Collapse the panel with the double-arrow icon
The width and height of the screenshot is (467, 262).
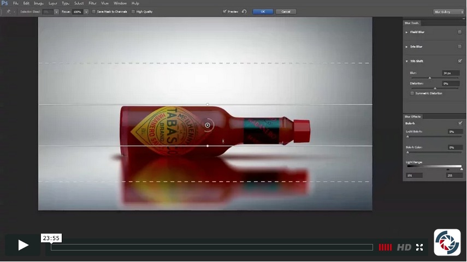pyautogui.click(x=463, y=19)
